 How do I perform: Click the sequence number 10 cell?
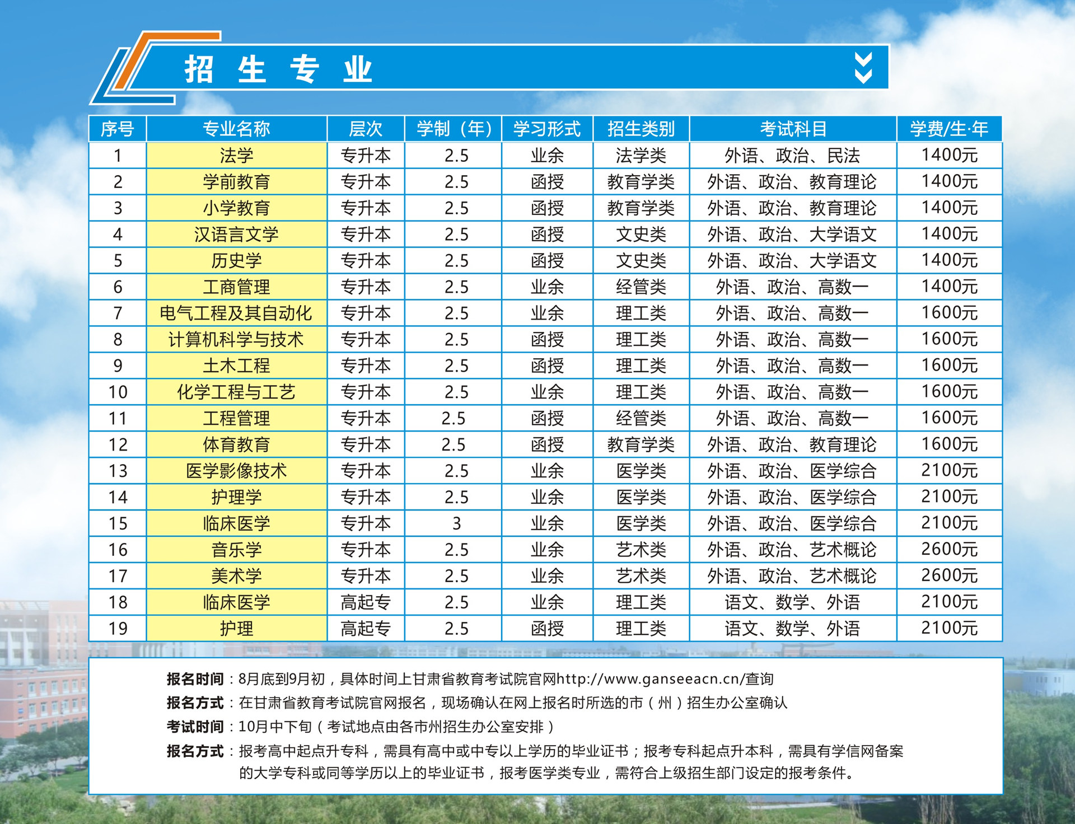click(118, 392)
